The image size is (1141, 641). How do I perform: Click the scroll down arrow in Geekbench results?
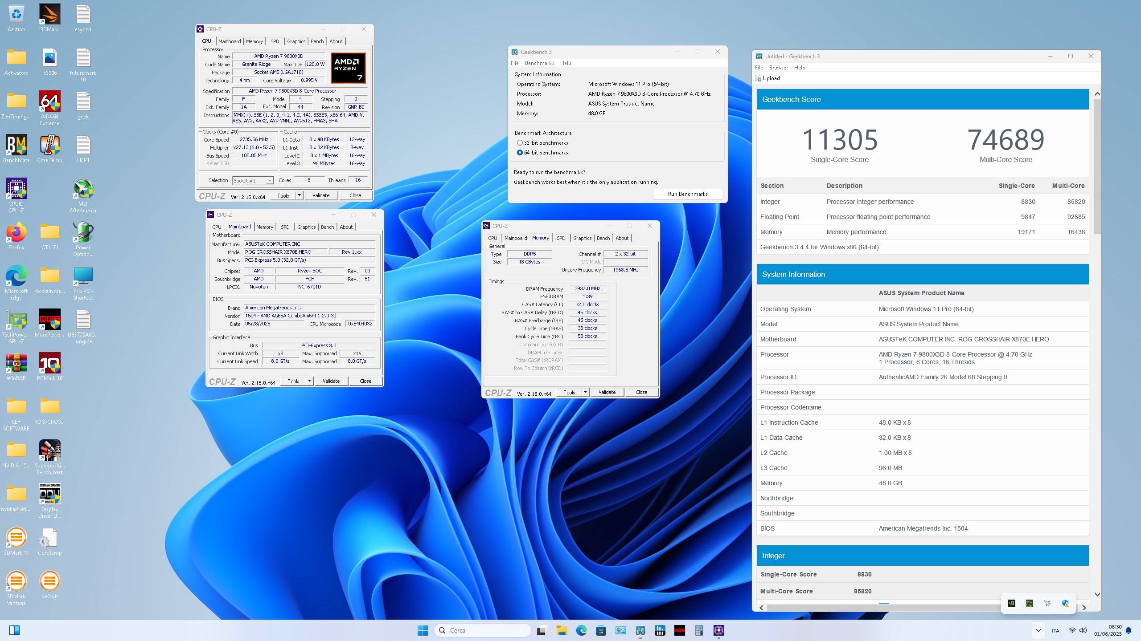pos(1097,595)
